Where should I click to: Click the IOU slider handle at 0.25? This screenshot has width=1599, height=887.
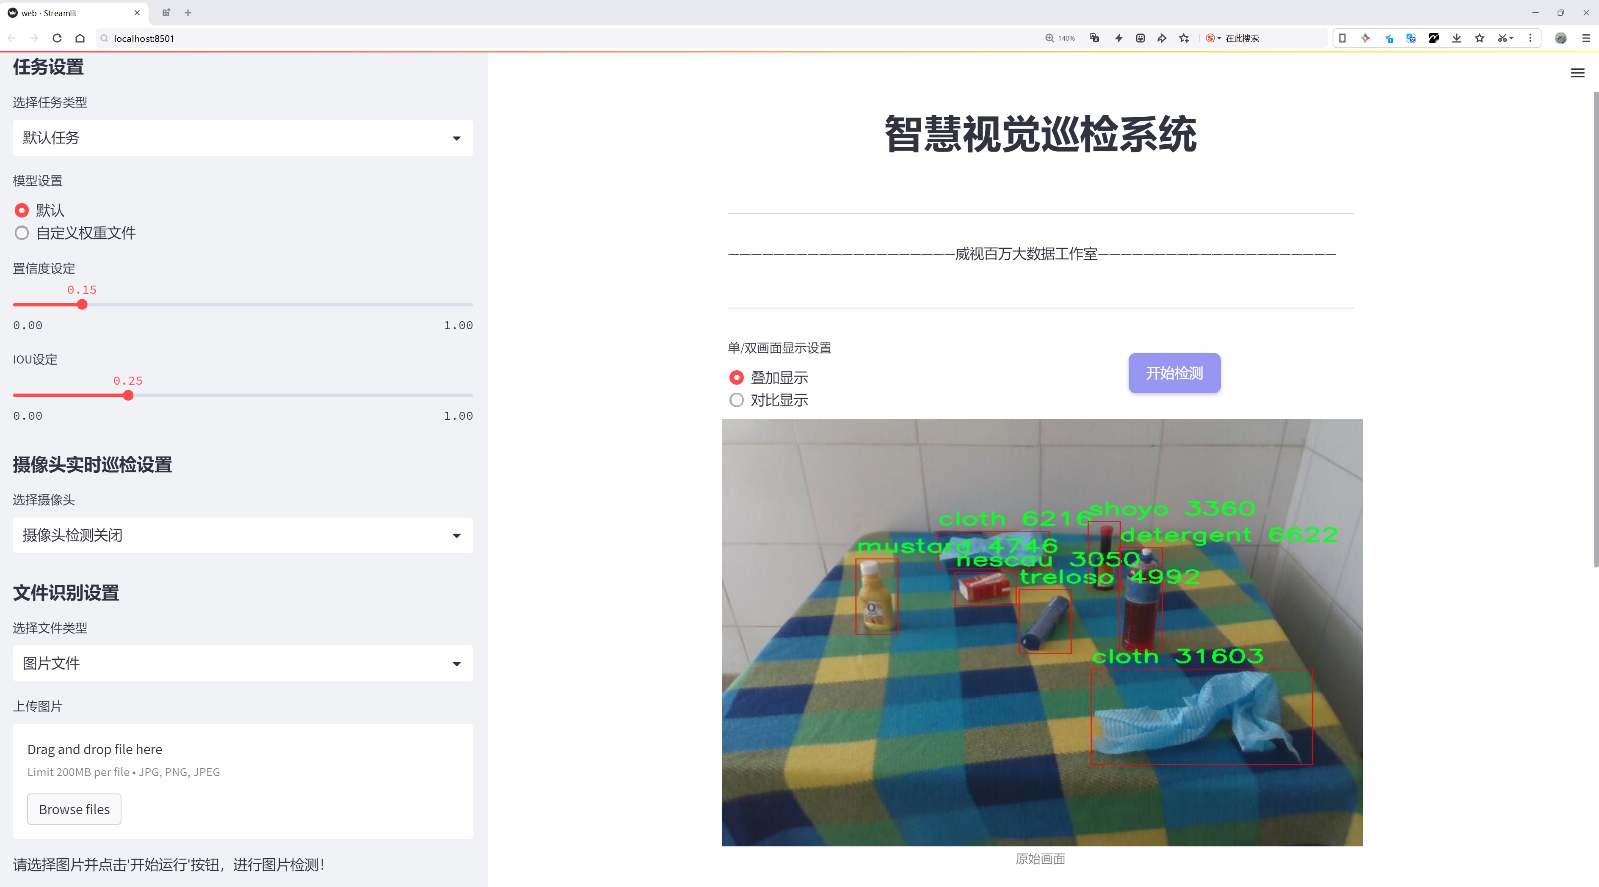coord(128,396)
